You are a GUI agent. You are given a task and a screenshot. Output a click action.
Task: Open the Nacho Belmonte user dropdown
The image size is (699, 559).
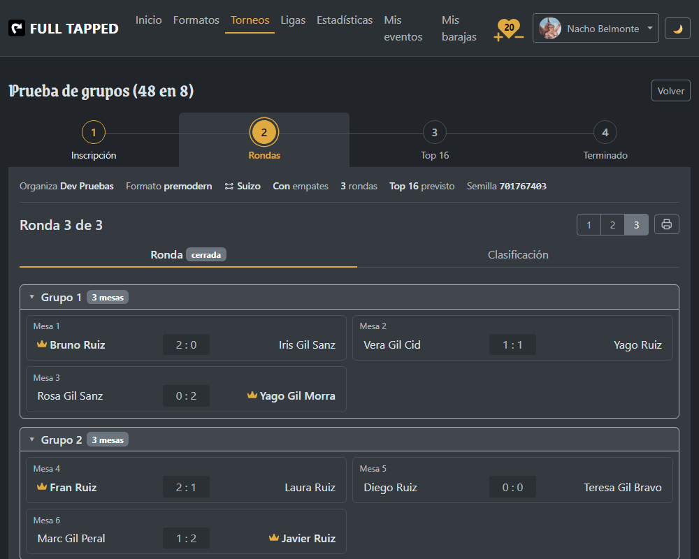pos(596,29)
